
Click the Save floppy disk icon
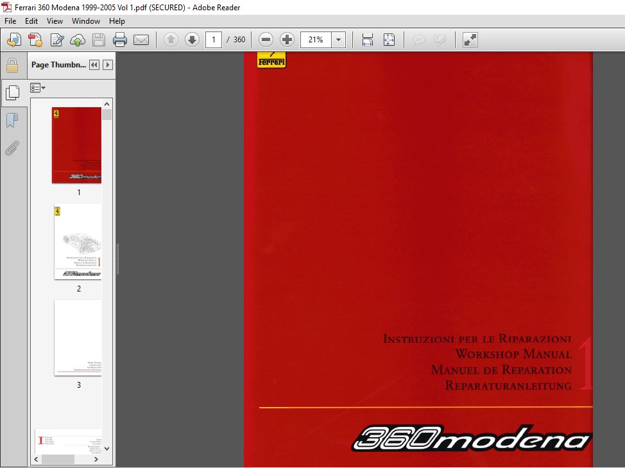pos(98,39)
